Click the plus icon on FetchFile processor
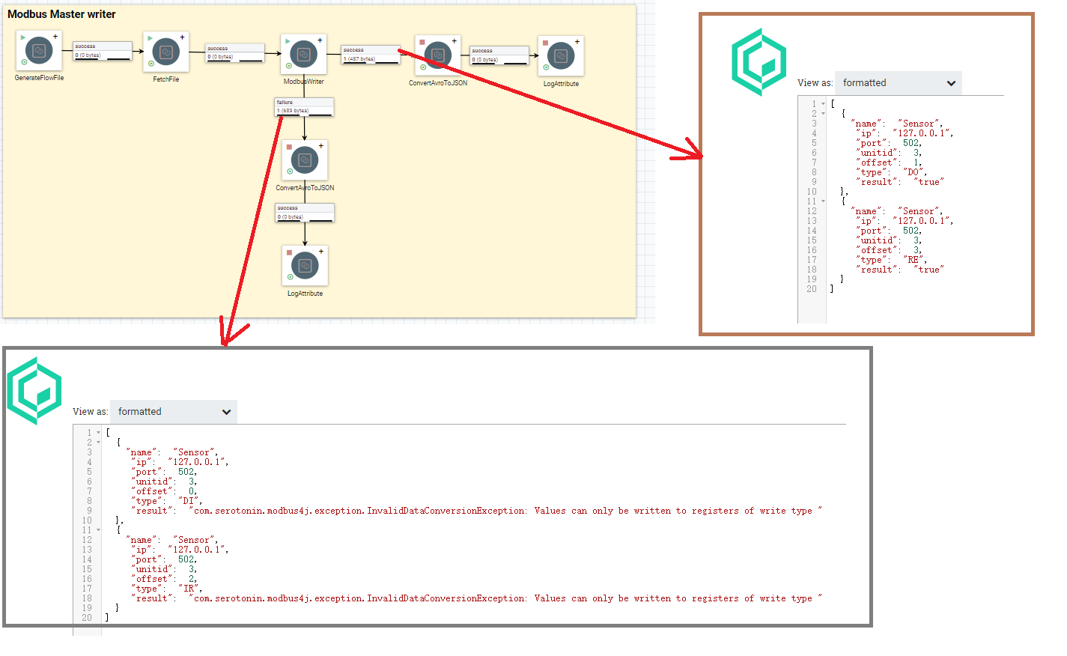Screen dimensions: 1067x656 [x=182, y=37]
